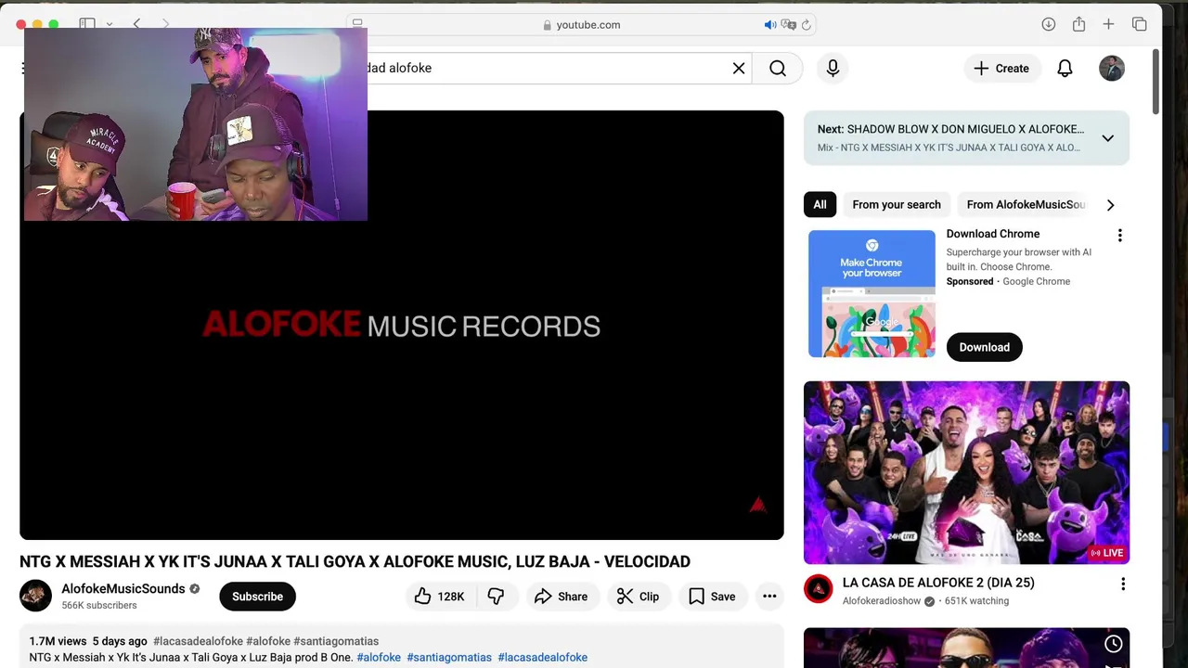
Task: Clear the YouTube search with X icon
Action: pyautogui.click(x=739, y=68)
